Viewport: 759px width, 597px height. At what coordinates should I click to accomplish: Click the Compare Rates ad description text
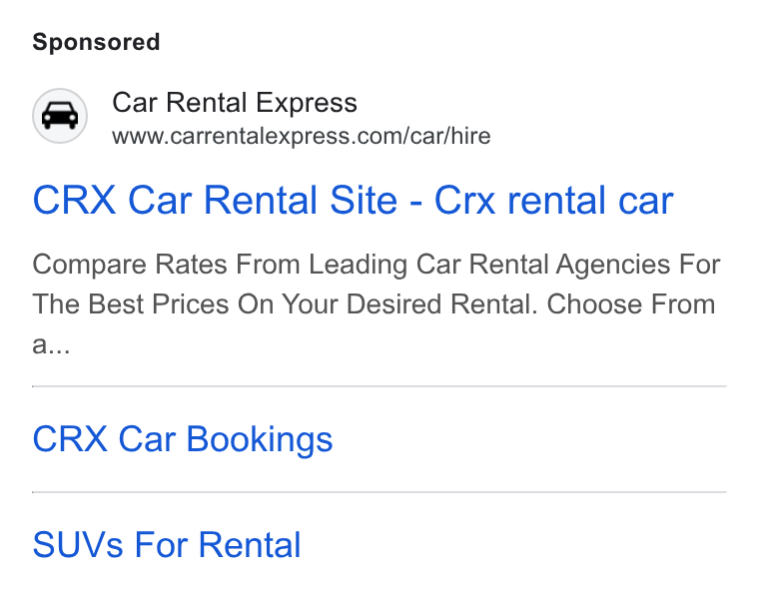point(377,304)
